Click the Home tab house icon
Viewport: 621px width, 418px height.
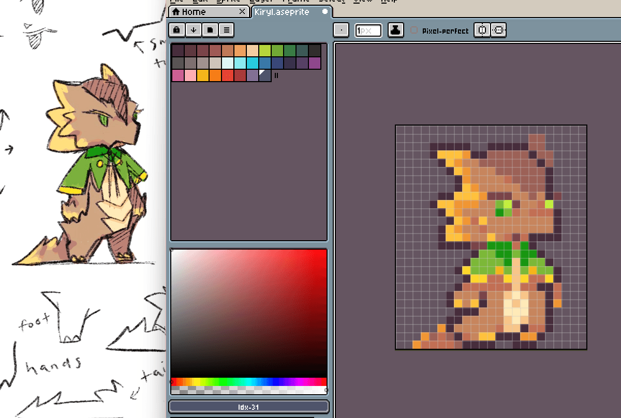pos(176,11)
